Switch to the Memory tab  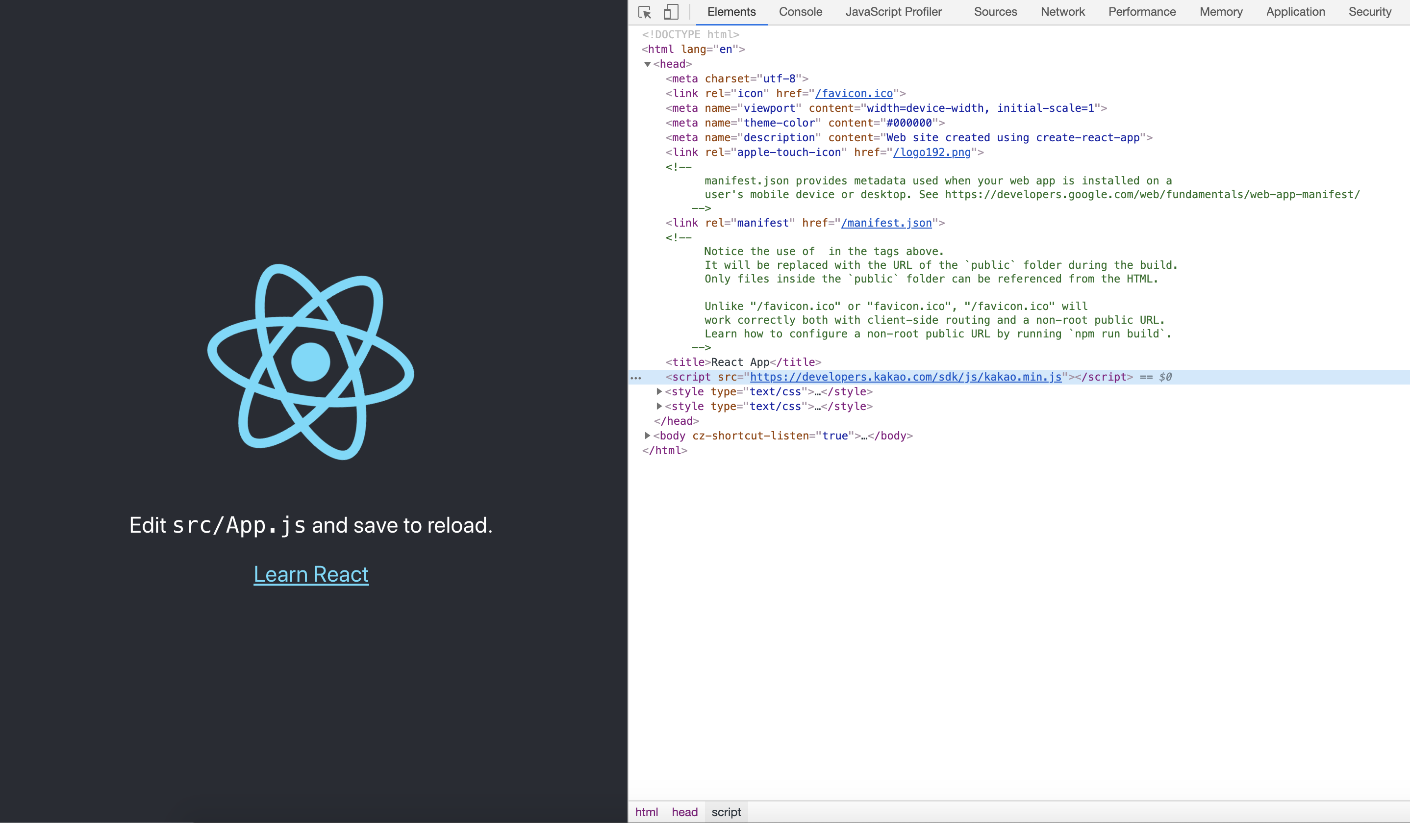click(x=1221, y=12)
